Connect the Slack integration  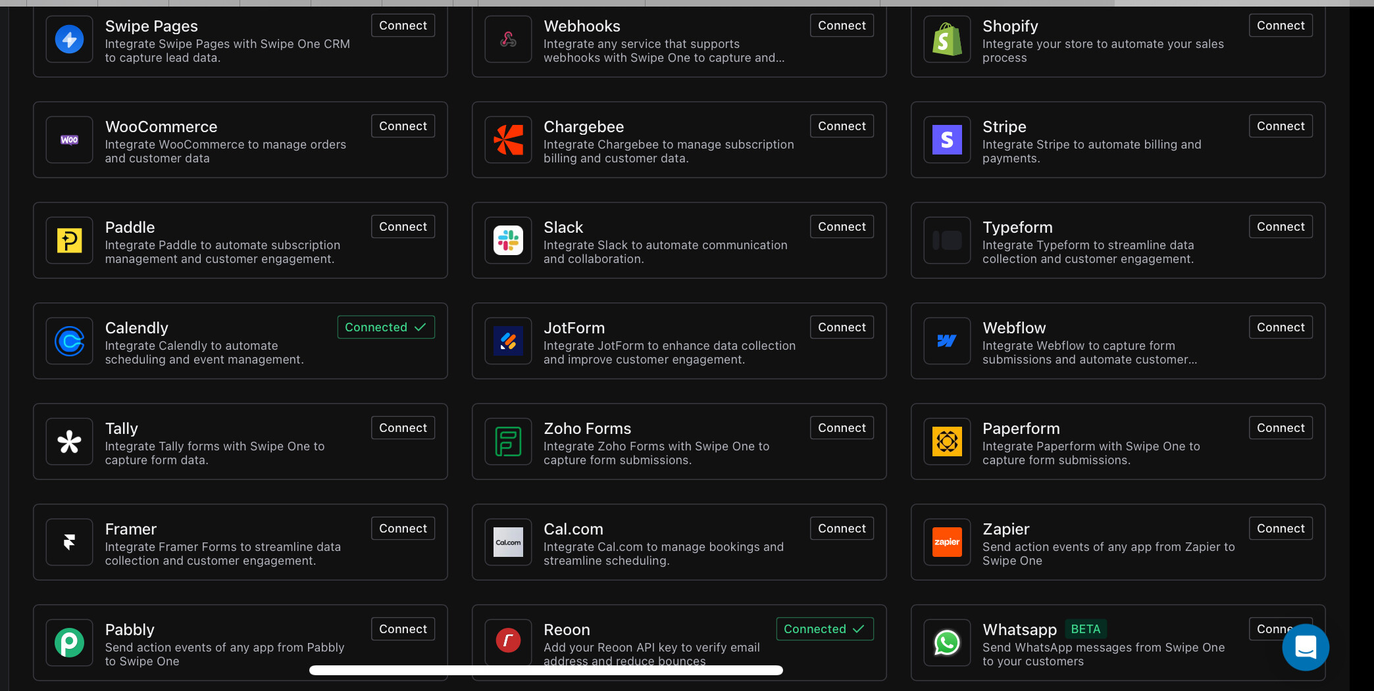coord(842,227)
